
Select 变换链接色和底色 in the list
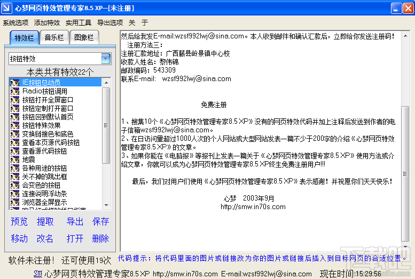coord(56,134)
